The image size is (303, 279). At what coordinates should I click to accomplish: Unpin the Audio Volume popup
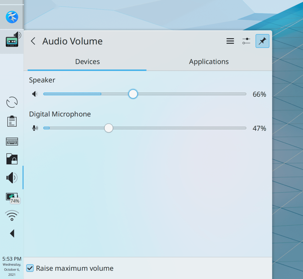(262, 41)
